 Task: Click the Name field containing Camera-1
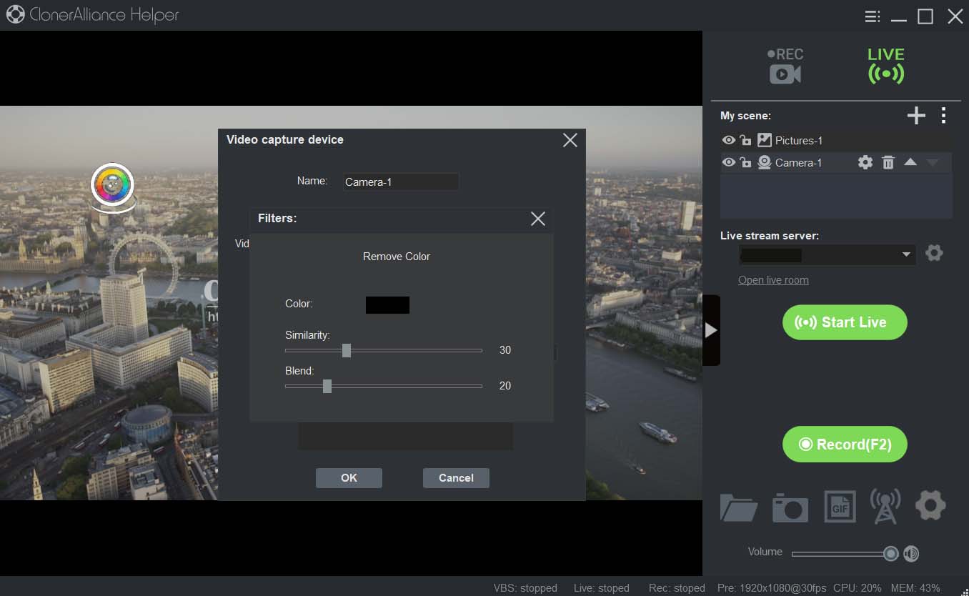tap(400, 182)
